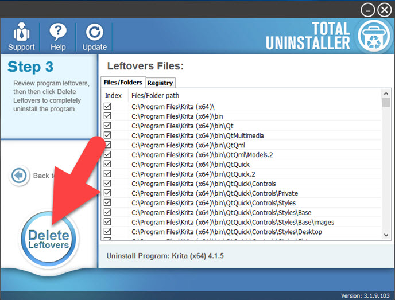The width and height of the screenshot is (395, 300).
Task: Click the Files/Folder path column header
Action: (x=155, y=96)
